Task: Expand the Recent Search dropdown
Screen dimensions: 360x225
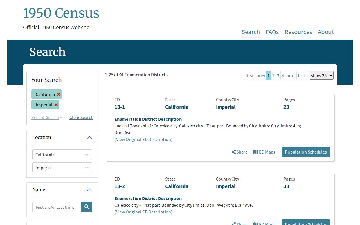Action: click(x=47, y=118)
